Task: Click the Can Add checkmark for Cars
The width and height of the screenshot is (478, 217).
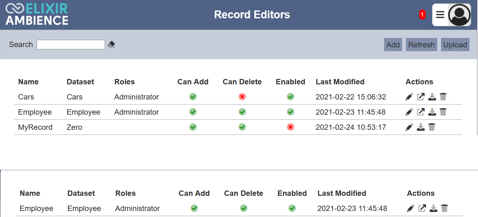Action: point(193,97)
